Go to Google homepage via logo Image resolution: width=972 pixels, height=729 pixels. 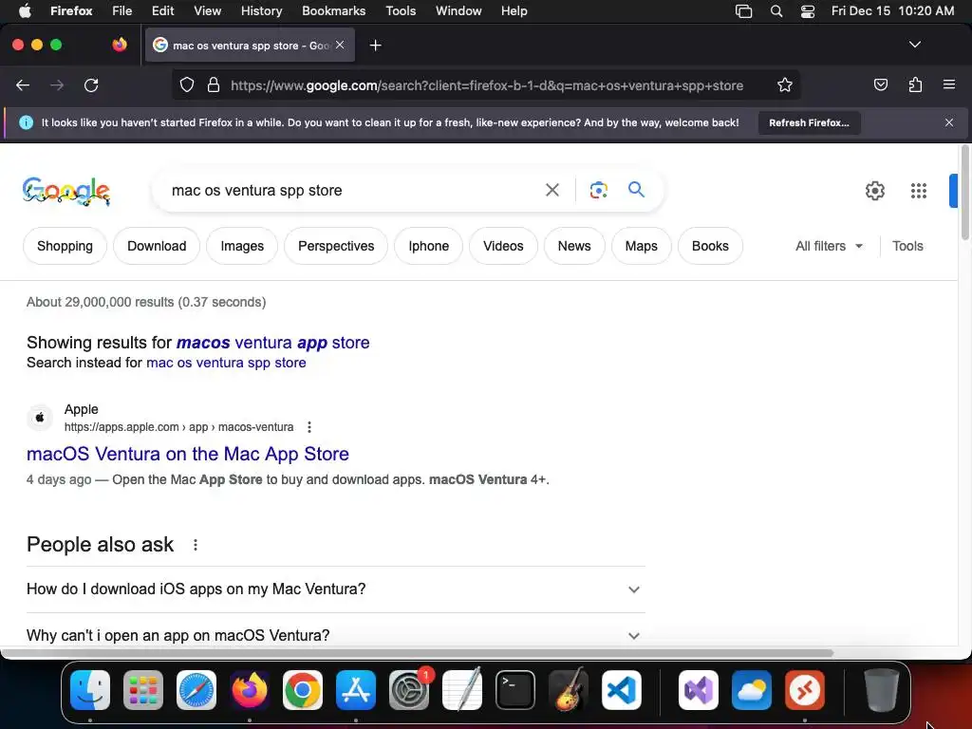click(x=66, y=191)
